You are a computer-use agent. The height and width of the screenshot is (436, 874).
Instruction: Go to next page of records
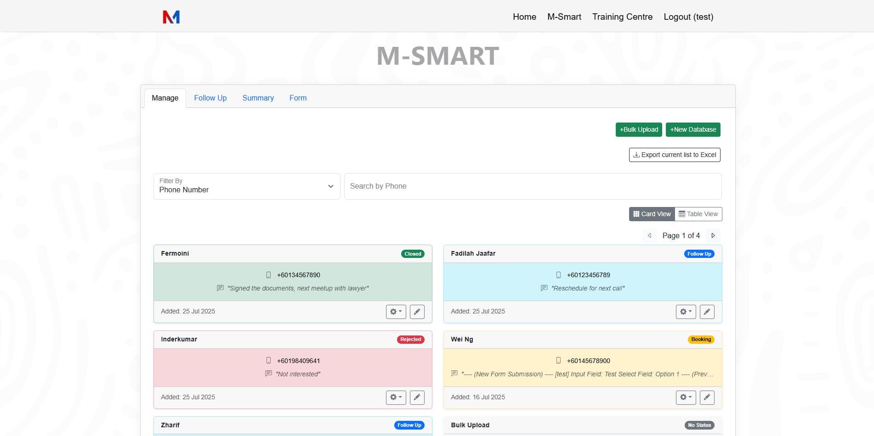pyautogui.click(x=713, y=235)
